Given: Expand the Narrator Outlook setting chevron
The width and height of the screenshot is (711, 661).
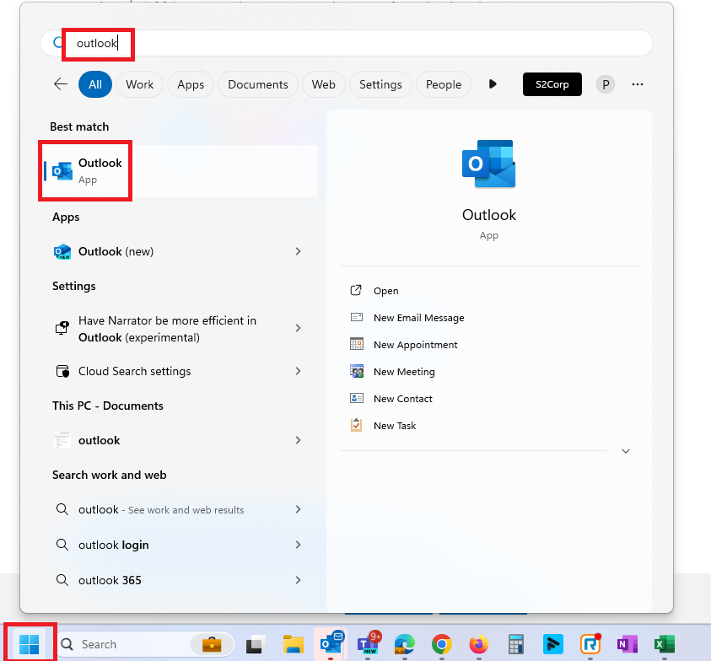Looking at the screenshot, I should pos(298,328).
